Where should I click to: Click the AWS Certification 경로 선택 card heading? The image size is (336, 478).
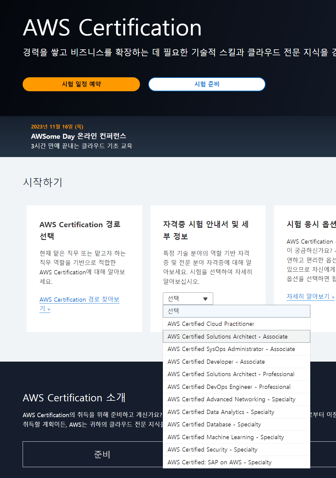(80, 230)
